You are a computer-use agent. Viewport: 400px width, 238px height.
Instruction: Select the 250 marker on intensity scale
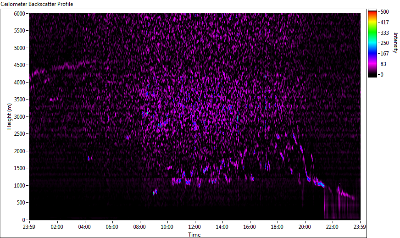point(384,43)
